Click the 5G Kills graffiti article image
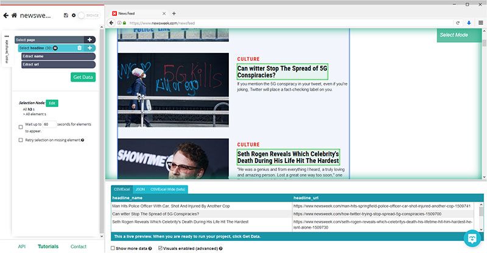 pyautogui.click(x=173, y=90)
